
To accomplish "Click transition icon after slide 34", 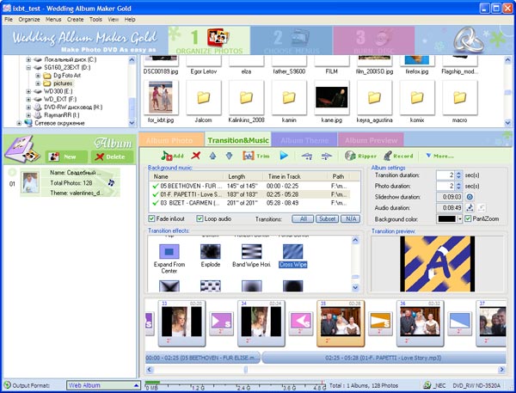I will [301, 323].
